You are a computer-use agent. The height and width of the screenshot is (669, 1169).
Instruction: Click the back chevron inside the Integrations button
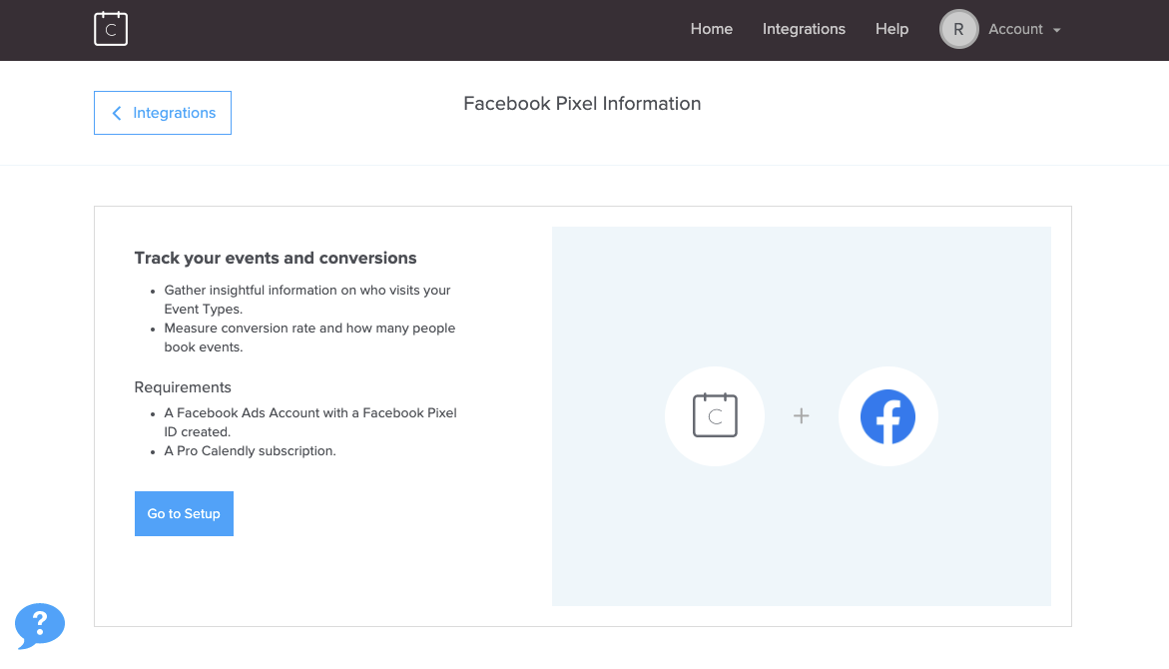point(117,113)
